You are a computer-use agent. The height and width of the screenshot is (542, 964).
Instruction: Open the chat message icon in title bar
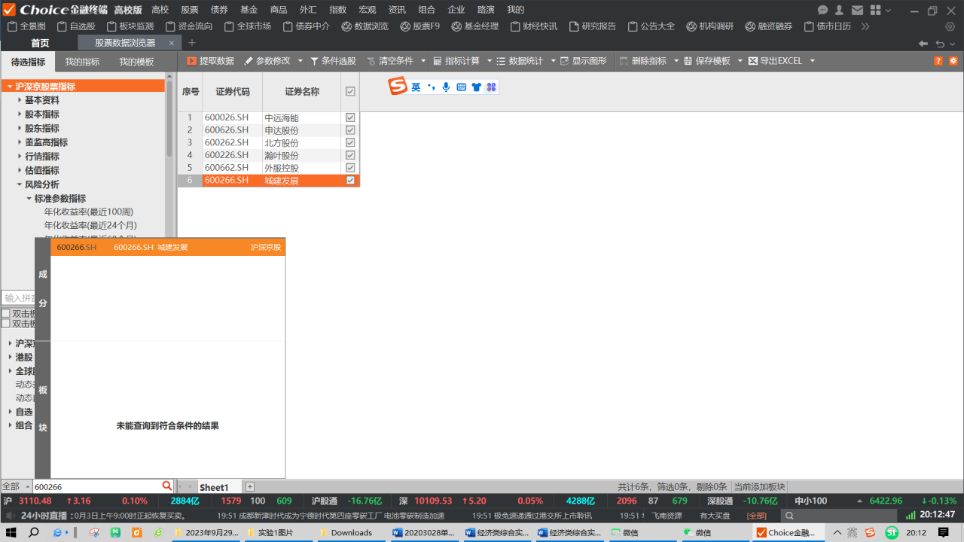click(x=822, y=10)
